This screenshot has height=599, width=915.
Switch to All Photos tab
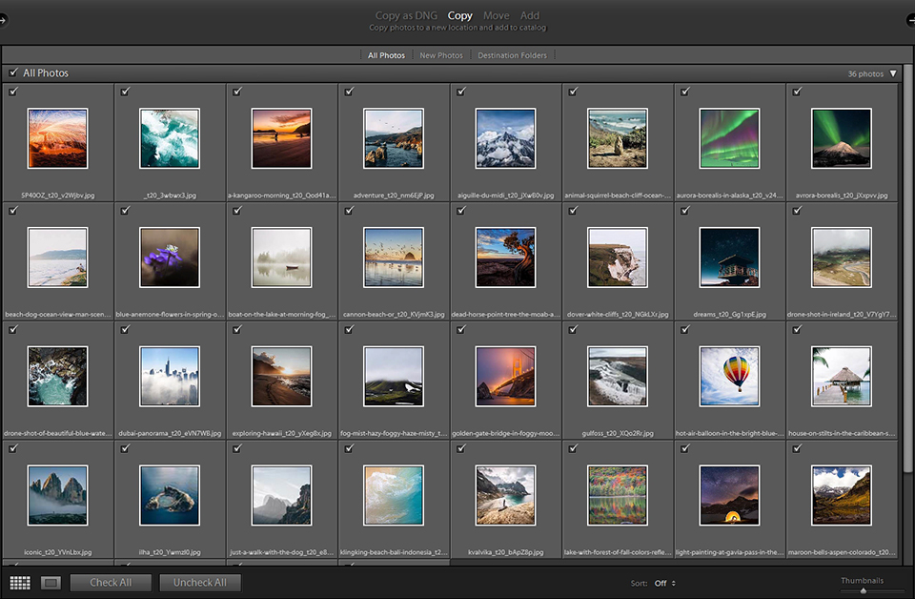tap(386, 55)
